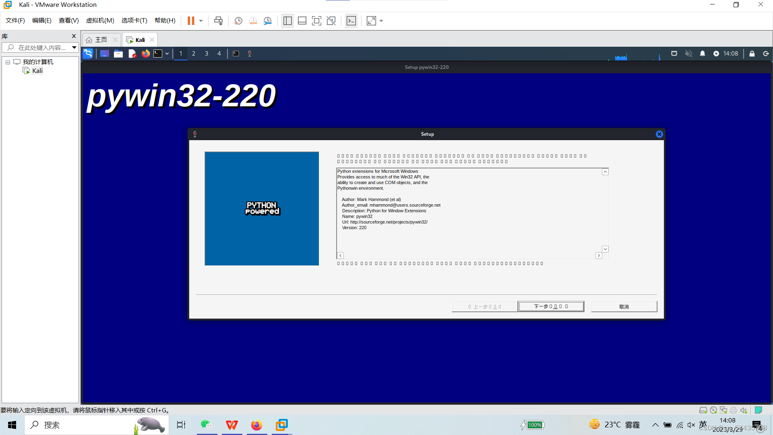Show desktop from the Kali panel

point(105,54)
